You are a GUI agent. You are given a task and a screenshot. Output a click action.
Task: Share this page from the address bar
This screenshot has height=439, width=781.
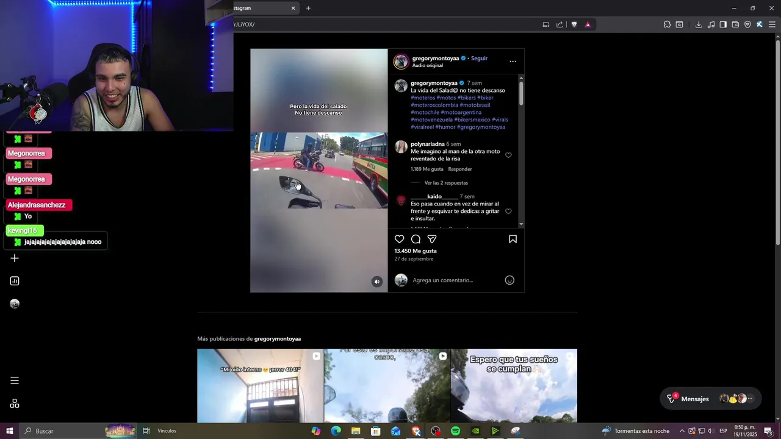click(560, 24)
